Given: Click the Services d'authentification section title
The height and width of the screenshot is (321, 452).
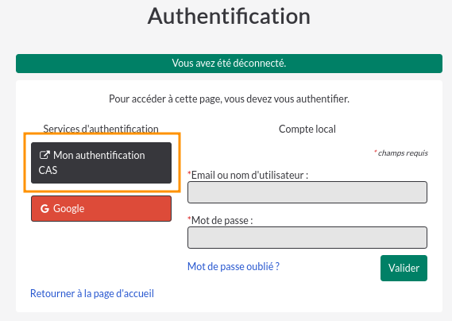Looking at the screenshot, I should pos(101,129).
